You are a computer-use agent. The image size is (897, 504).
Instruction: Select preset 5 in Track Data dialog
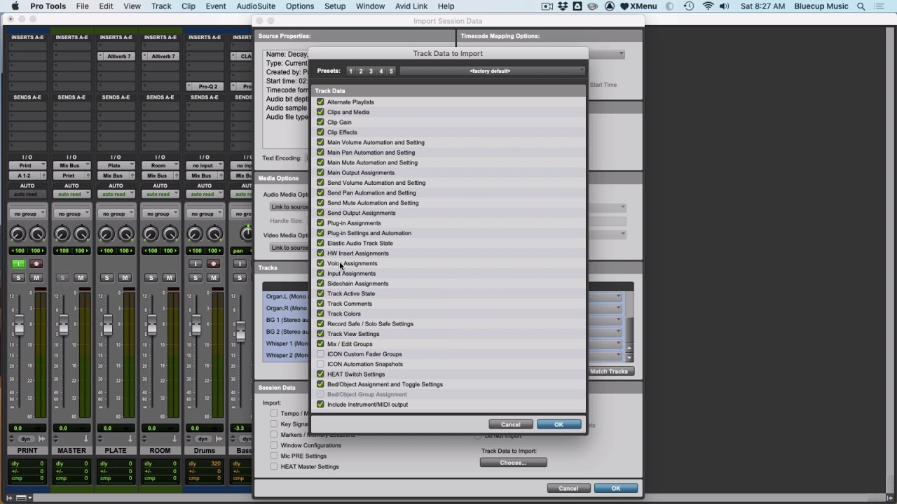(391, 71)
